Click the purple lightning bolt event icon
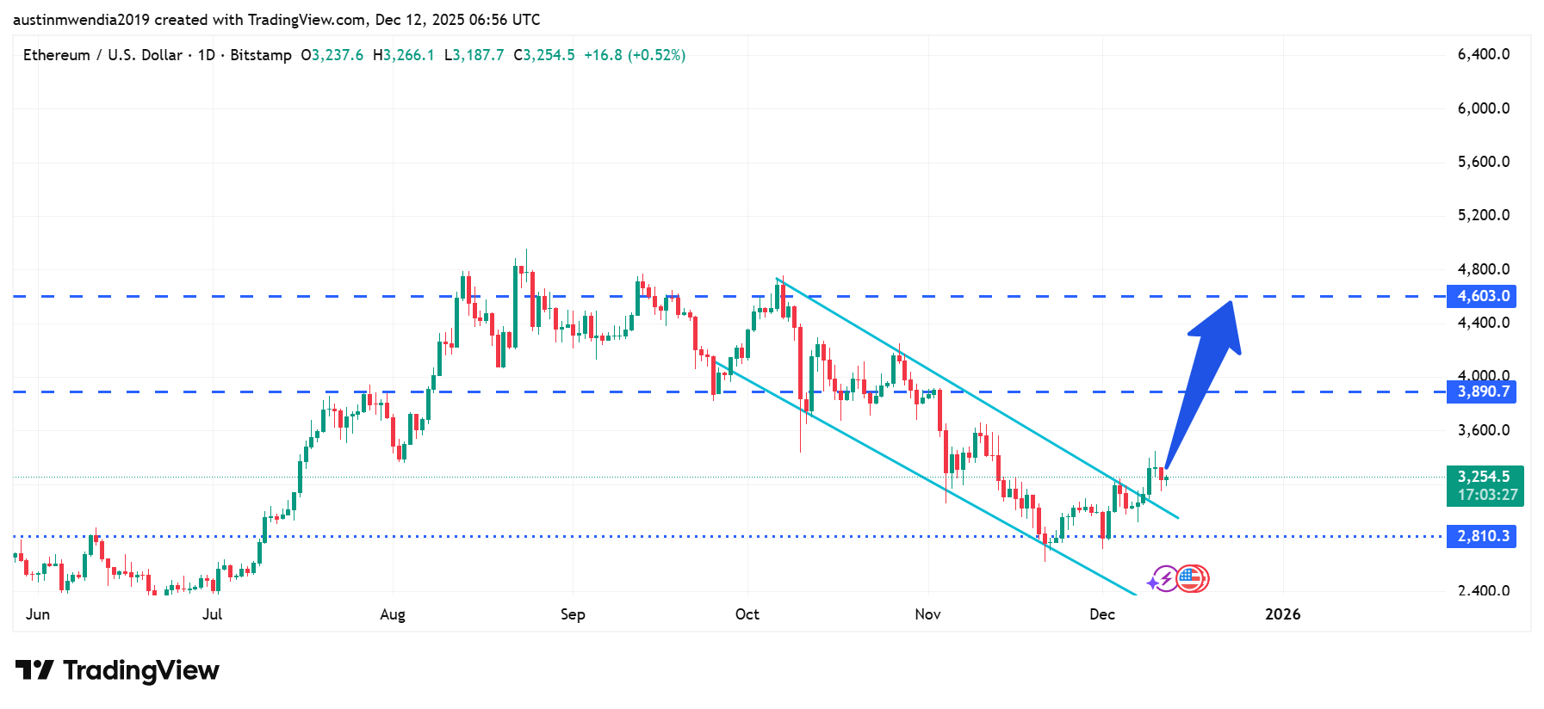 pos(1163,579)
